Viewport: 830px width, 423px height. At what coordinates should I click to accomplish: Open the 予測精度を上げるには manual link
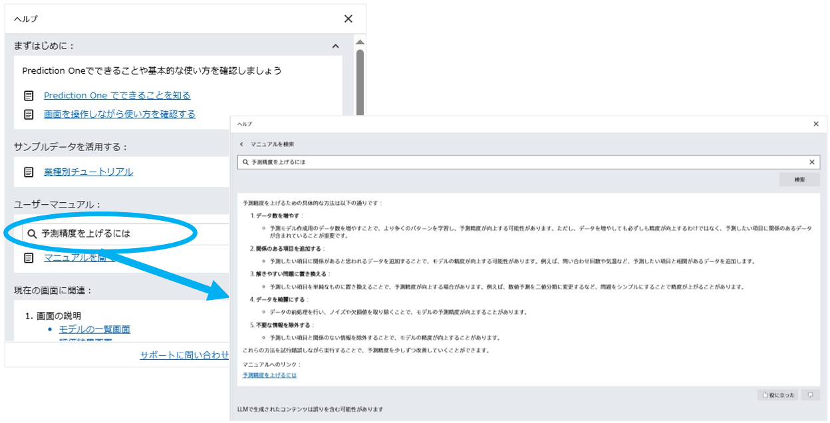click(269, 374)
